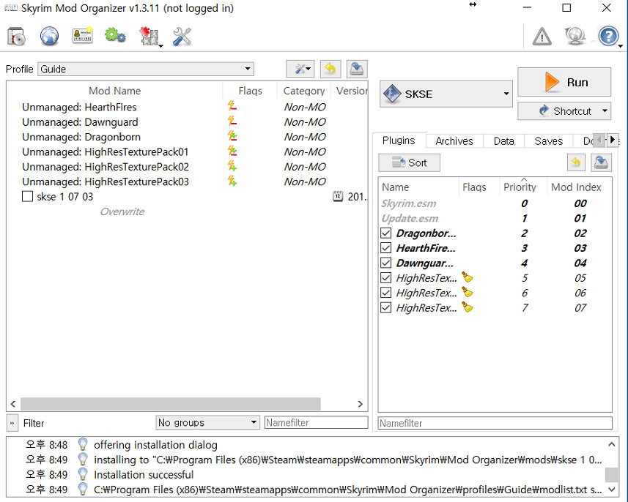Uncheck the HighResTex plugin with priority 6
Image resolution: width=628 pixels, height=502 pixels.
[385, 293]
